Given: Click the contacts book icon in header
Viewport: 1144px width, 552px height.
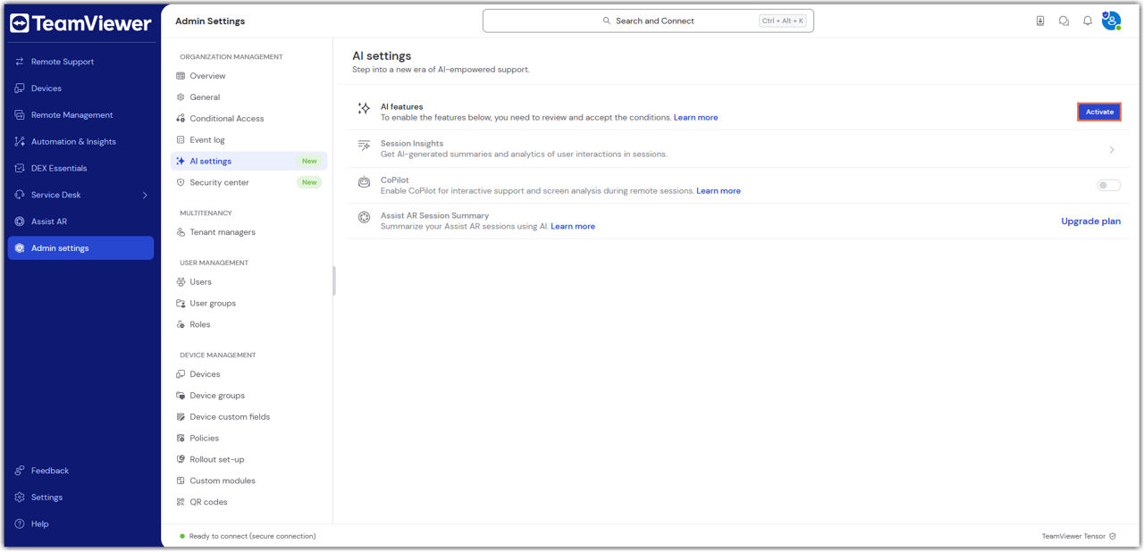Looking at the screenshot, I should coord(1040,21).
